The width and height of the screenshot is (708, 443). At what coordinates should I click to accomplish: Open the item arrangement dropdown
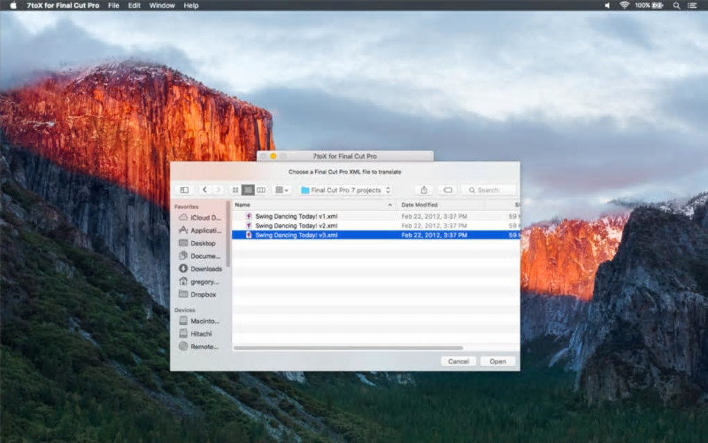[283, 190]
